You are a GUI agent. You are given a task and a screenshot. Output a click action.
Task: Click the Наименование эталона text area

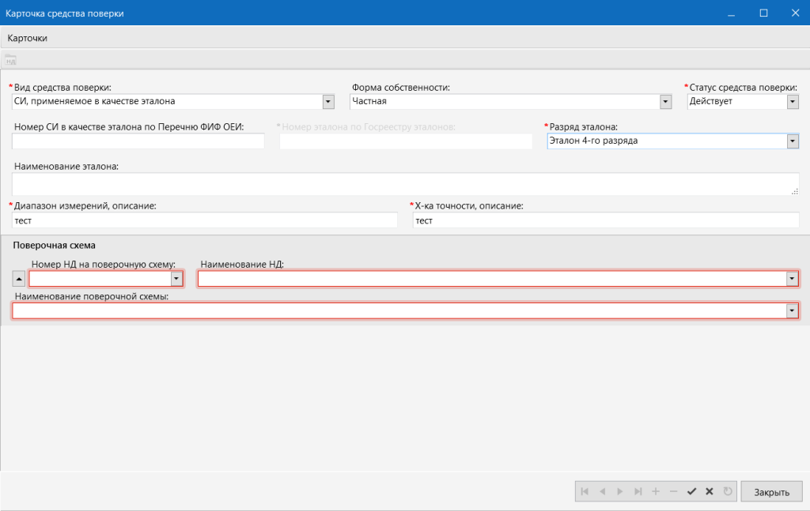[406, 184]
